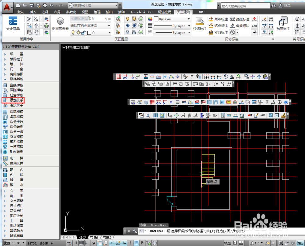
Task: Click the keyword search input field
Action: tap(245, 6)
